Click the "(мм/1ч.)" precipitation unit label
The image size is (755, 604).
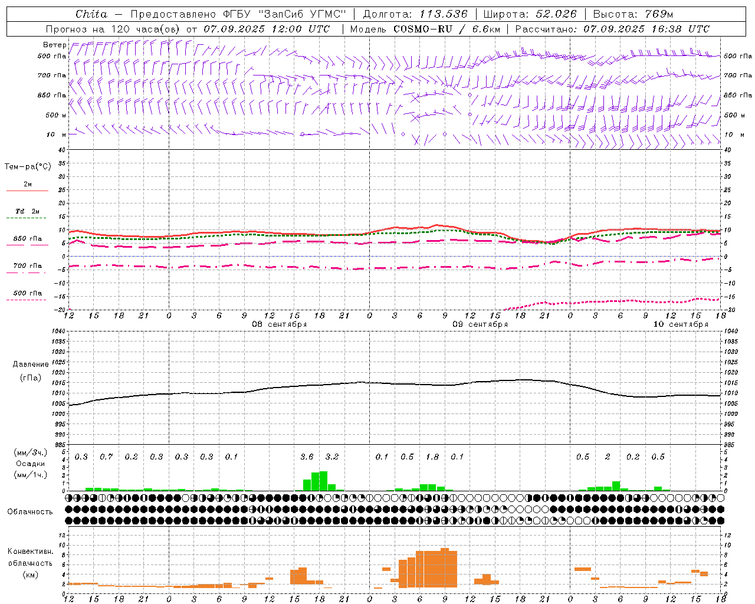coord(31,475)
